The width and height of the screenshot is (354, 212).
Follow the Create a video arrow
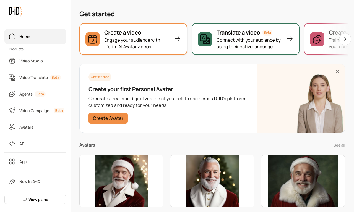pyautogui.click(x=178, y=39)
